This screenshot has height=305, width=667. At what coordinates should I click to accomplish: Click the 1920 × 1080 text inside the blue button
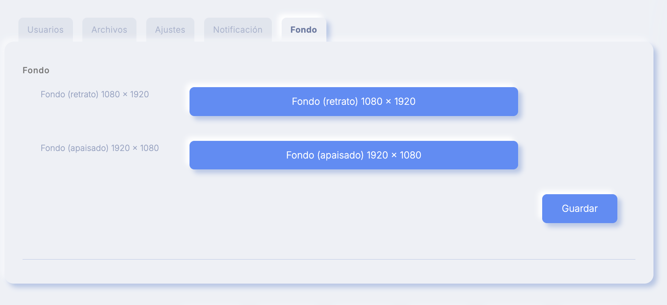pyautogui.click(x=394, y=155)
